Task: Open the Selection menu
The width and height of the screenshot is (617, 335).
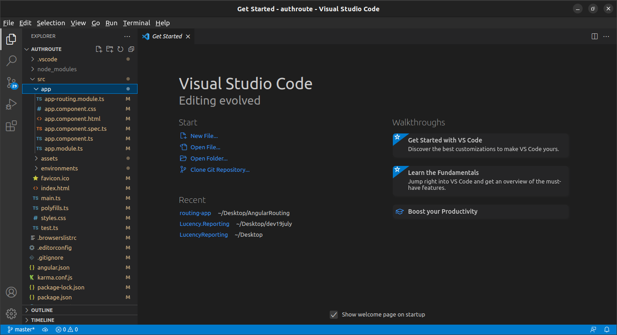Action: tap(51, 23)
